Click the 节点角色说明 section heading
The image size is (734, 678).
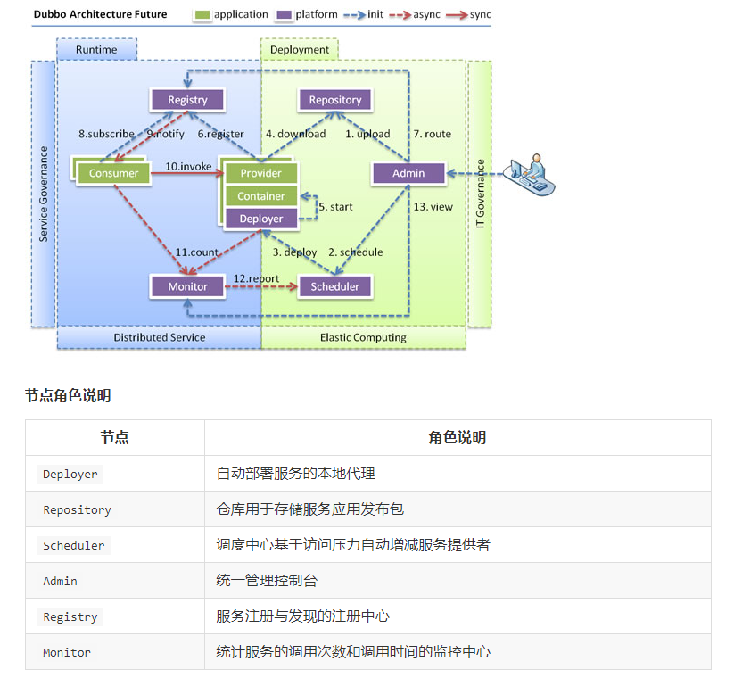tap(68, 396)
